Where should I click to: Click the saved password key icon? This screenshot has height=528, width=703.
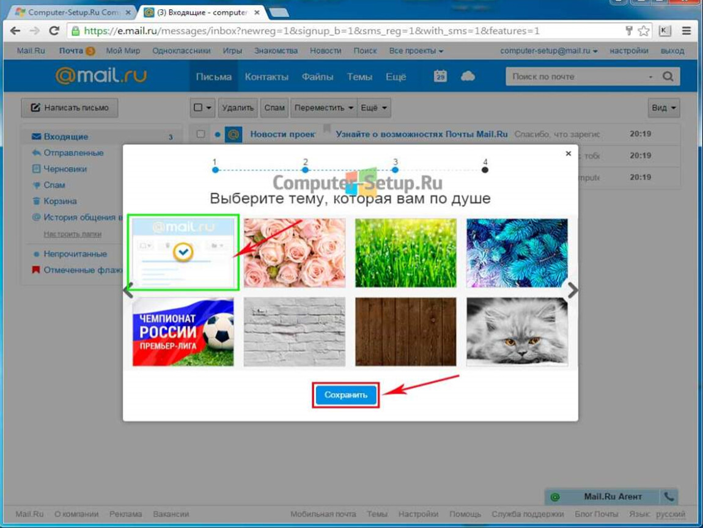(x=628, y=31)
